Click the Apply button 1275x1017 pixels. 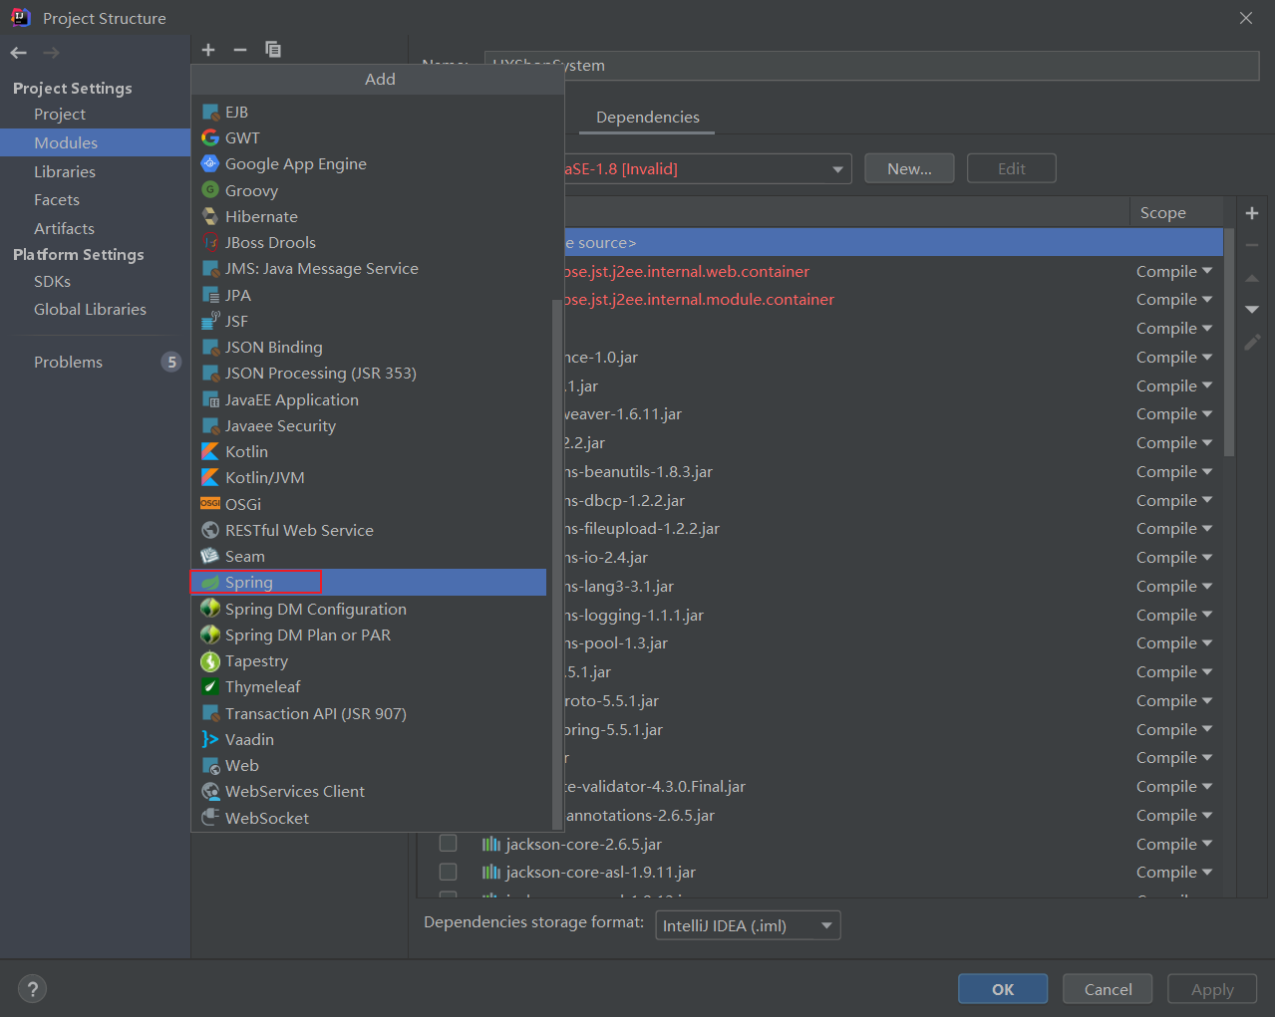(x=1212, y=989)
